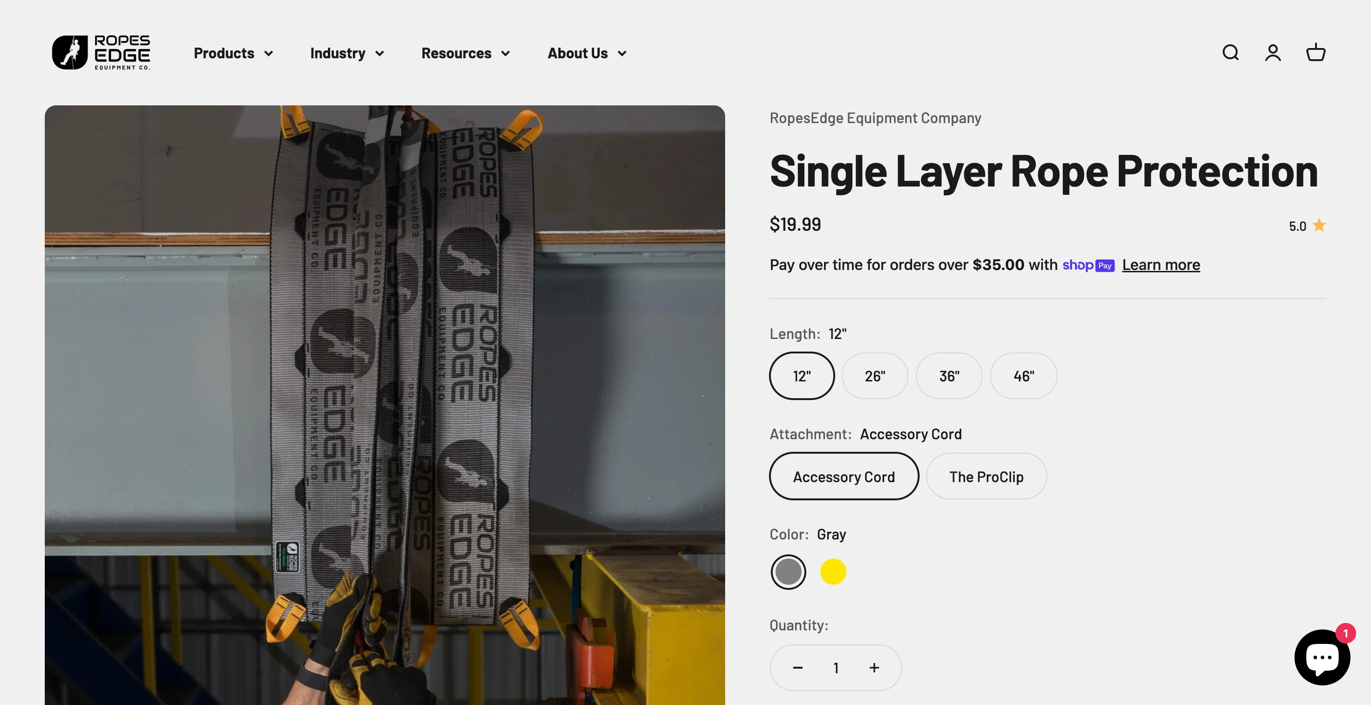Open the Shopify chat bubble
Viewport: 1371px width, 705px height.
(1322, 657)
